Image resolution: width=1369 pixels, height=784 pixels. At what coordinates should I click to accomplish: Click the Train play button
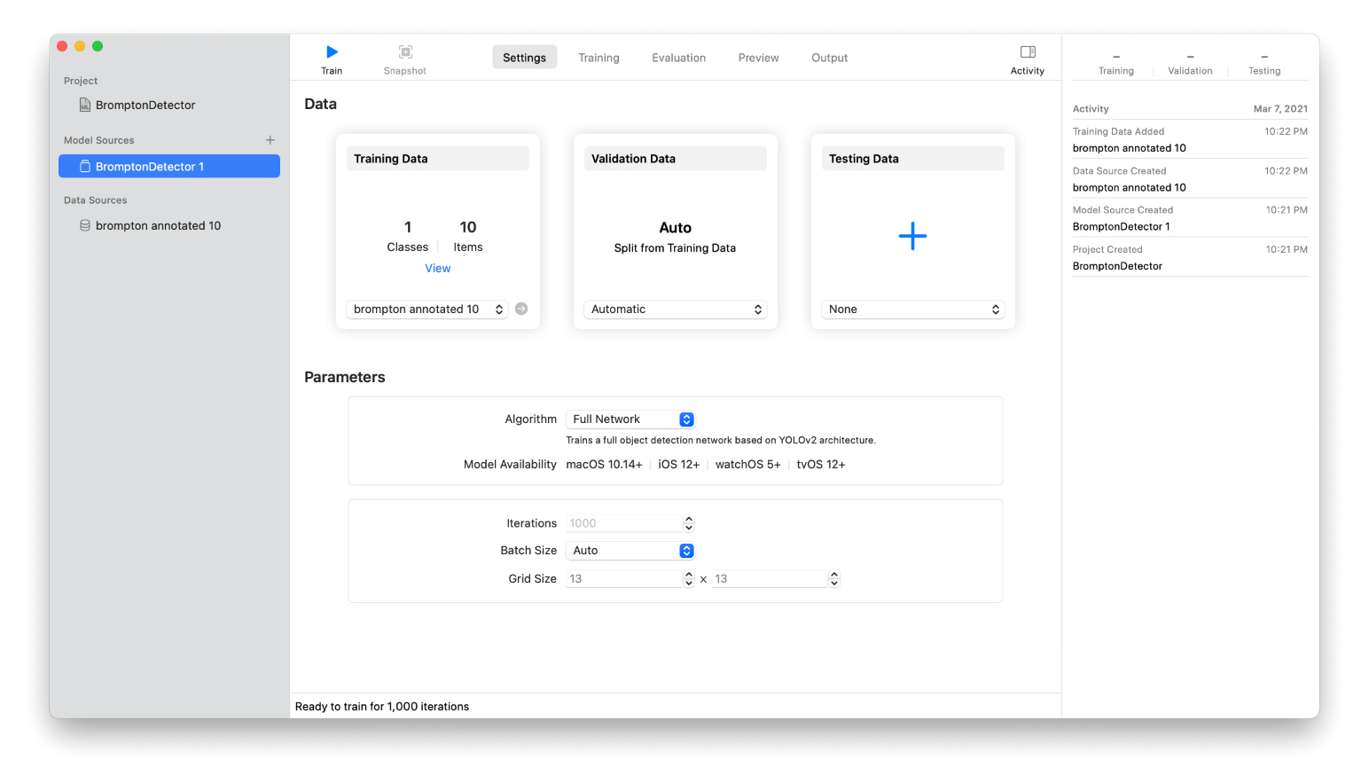[332, 52]
